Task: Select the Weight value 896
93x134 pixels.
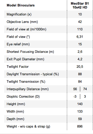Action: coord(80,127)
